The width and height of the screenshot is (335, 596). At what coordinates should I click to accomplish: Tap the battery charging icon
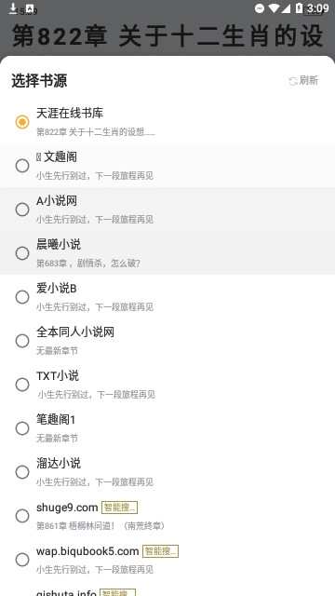tap(299, 8)
